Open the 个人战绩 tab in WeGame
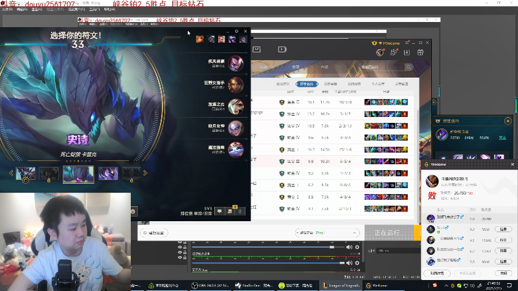The height and width of the screenshot is (291, 518). [x=378, y=84]
